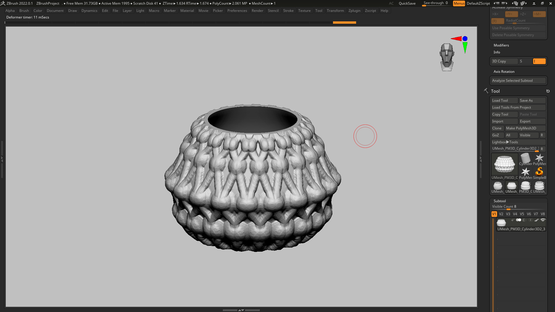
Task: Toggle mirror symmetry >M<
Action: coord(539,14)
